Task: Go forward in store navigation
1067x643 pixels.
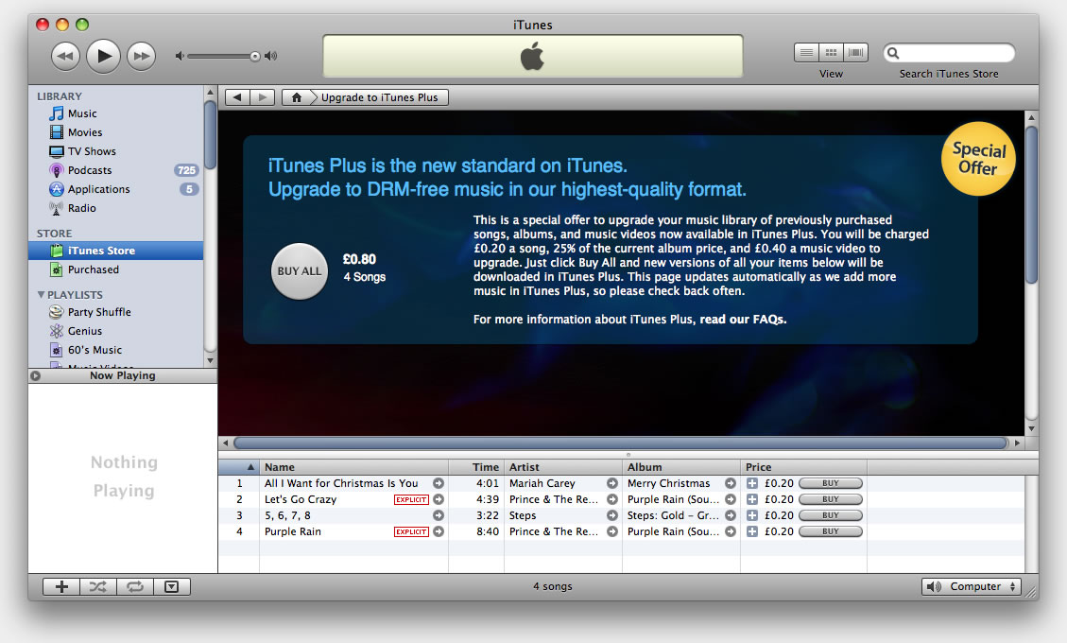Action: (262, 97)
